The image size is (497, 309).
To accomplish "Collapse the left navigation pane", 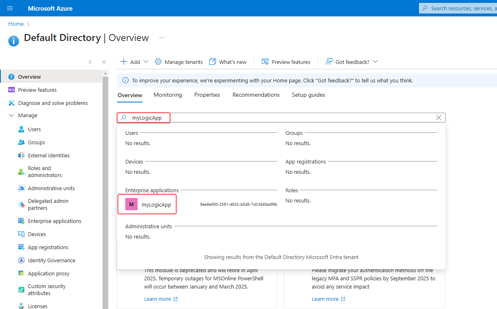I will (104, 61).
